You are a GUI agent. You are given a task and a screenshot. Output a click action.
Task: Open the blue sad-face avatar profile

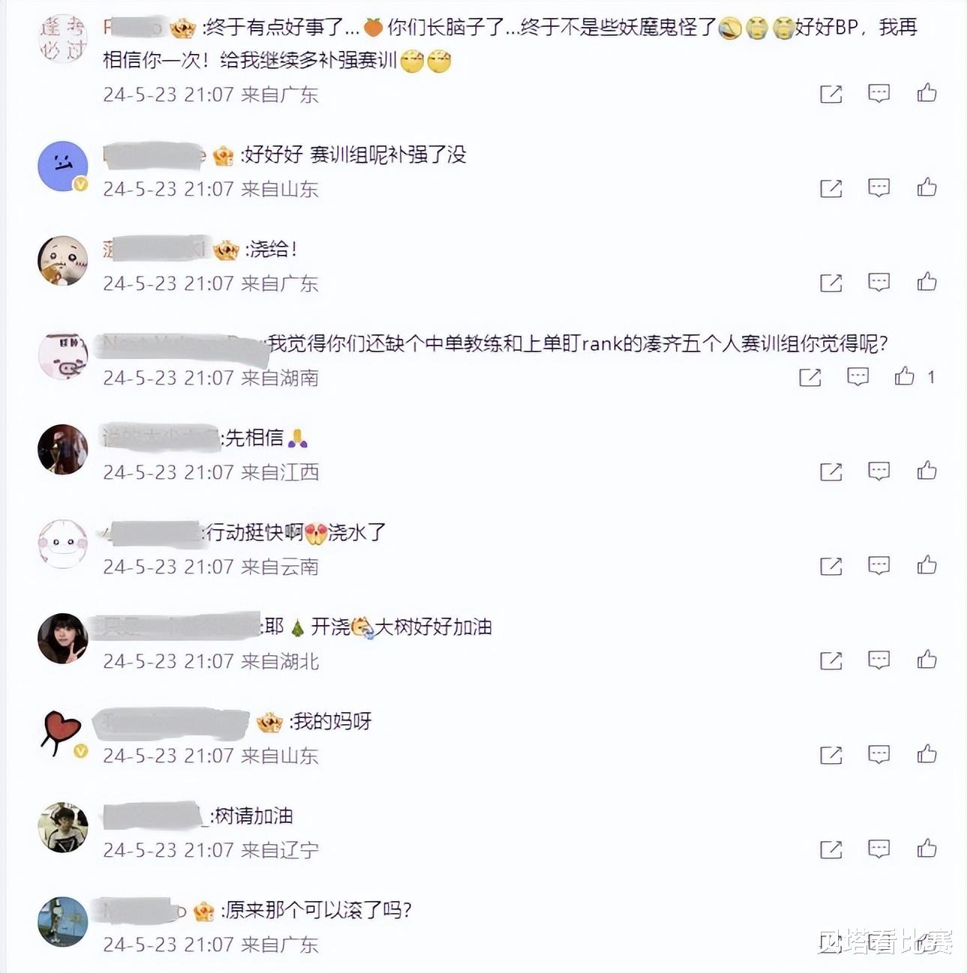[63, 166]
